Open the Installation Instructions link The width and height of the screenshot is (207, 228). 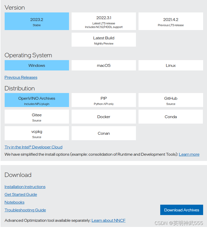click(25, 187)
